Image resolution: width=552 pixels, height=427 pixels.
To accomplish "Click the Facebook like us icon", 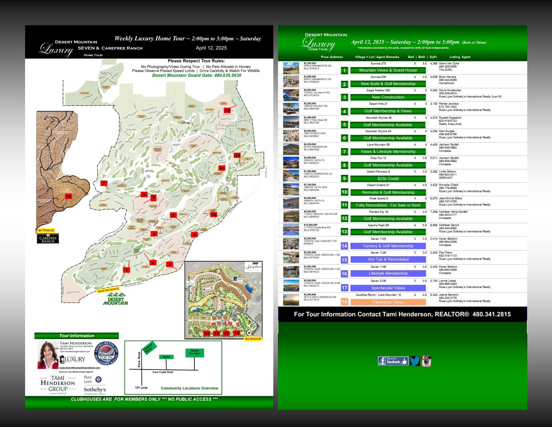I will [x=393, y=361].
